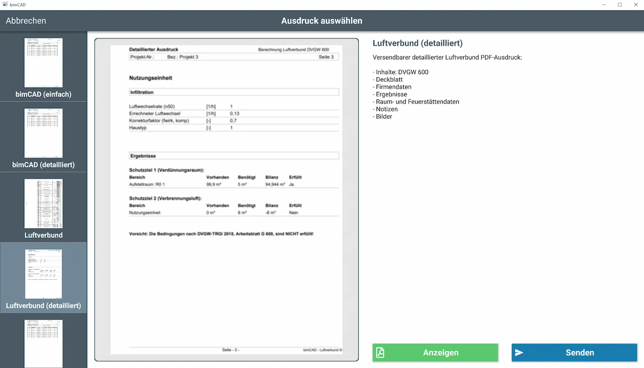Click the bimCAD app icon in title bar
644x368 pixels.
point(5,4)
